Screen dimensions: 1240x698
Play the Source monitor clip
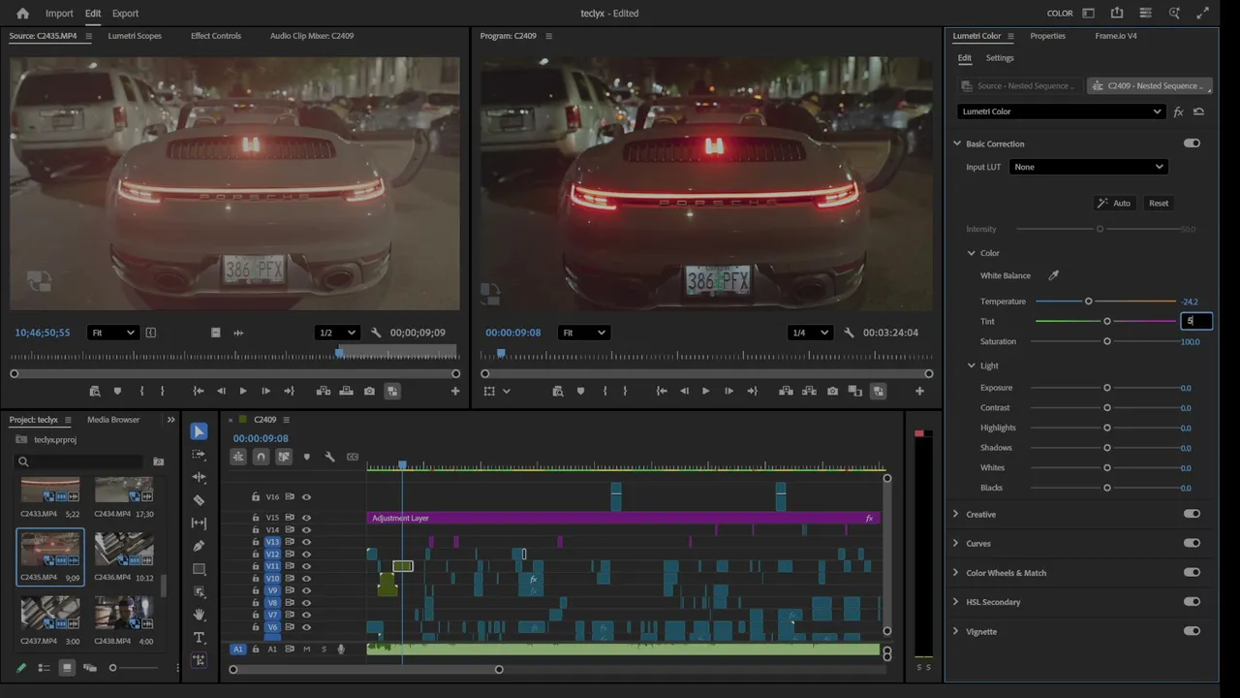pos(242,391)
